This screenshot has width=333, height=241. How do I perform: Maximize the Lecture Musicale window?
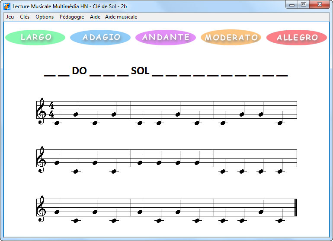tap(304, 5)
